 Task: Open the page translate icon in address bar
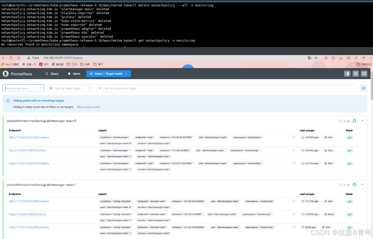tap(309, 58)
